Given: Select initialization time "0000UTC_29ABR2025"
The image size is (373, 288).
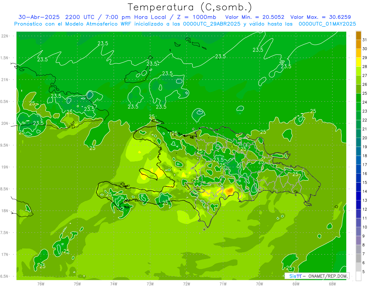Looking at the screenshot, I should pos(212,24).
